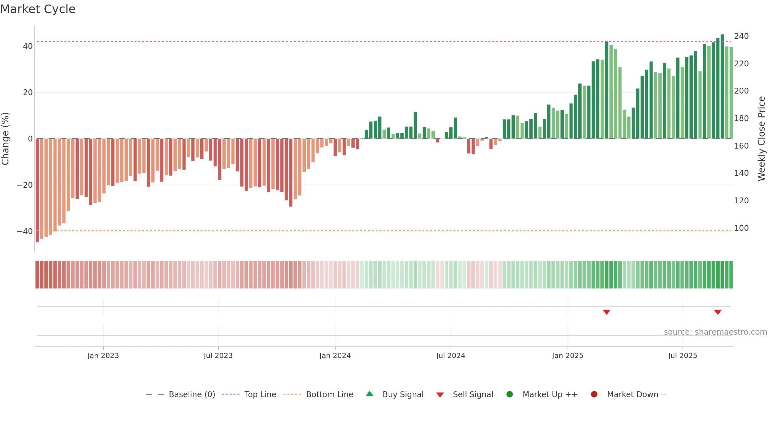Click the Market Down -- red circle icon
778x437 pixels.
tap(594, 394)
